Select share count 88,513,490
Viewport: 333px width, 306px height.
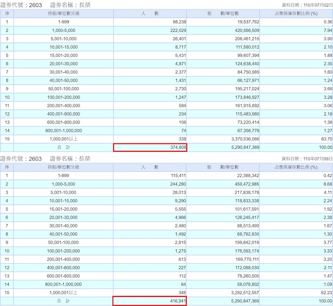(x=248, y=226)
